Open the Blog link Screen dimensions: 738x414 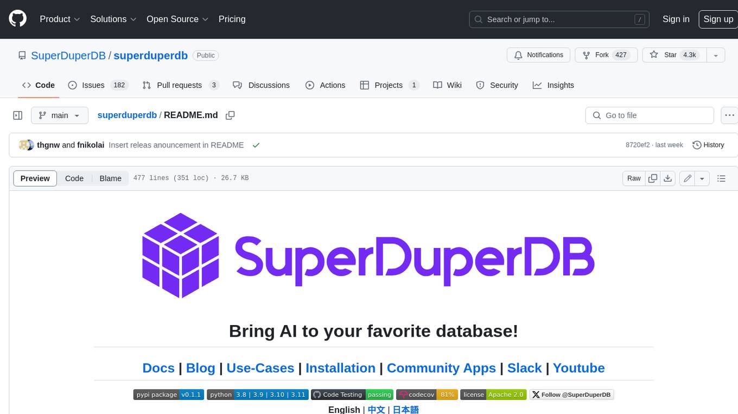[x=201, y=368]
